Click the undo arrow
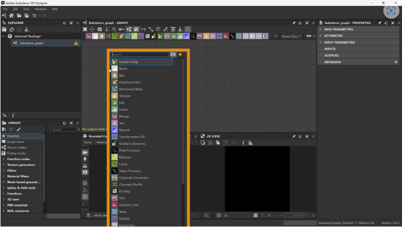The image size is (402, 227). point(34,16)
